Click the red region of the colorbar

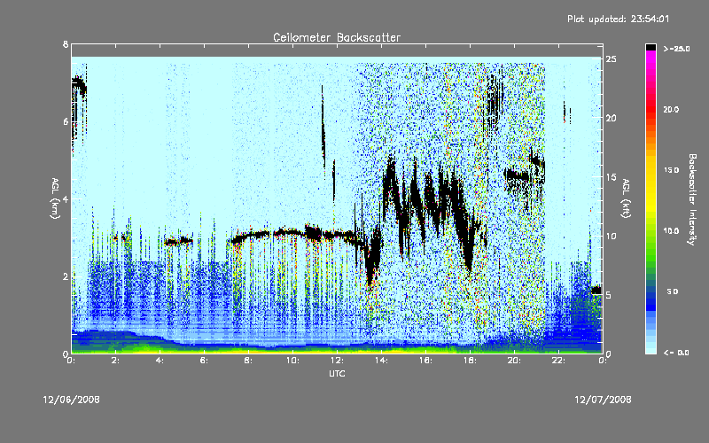click(x=651, y=111)
